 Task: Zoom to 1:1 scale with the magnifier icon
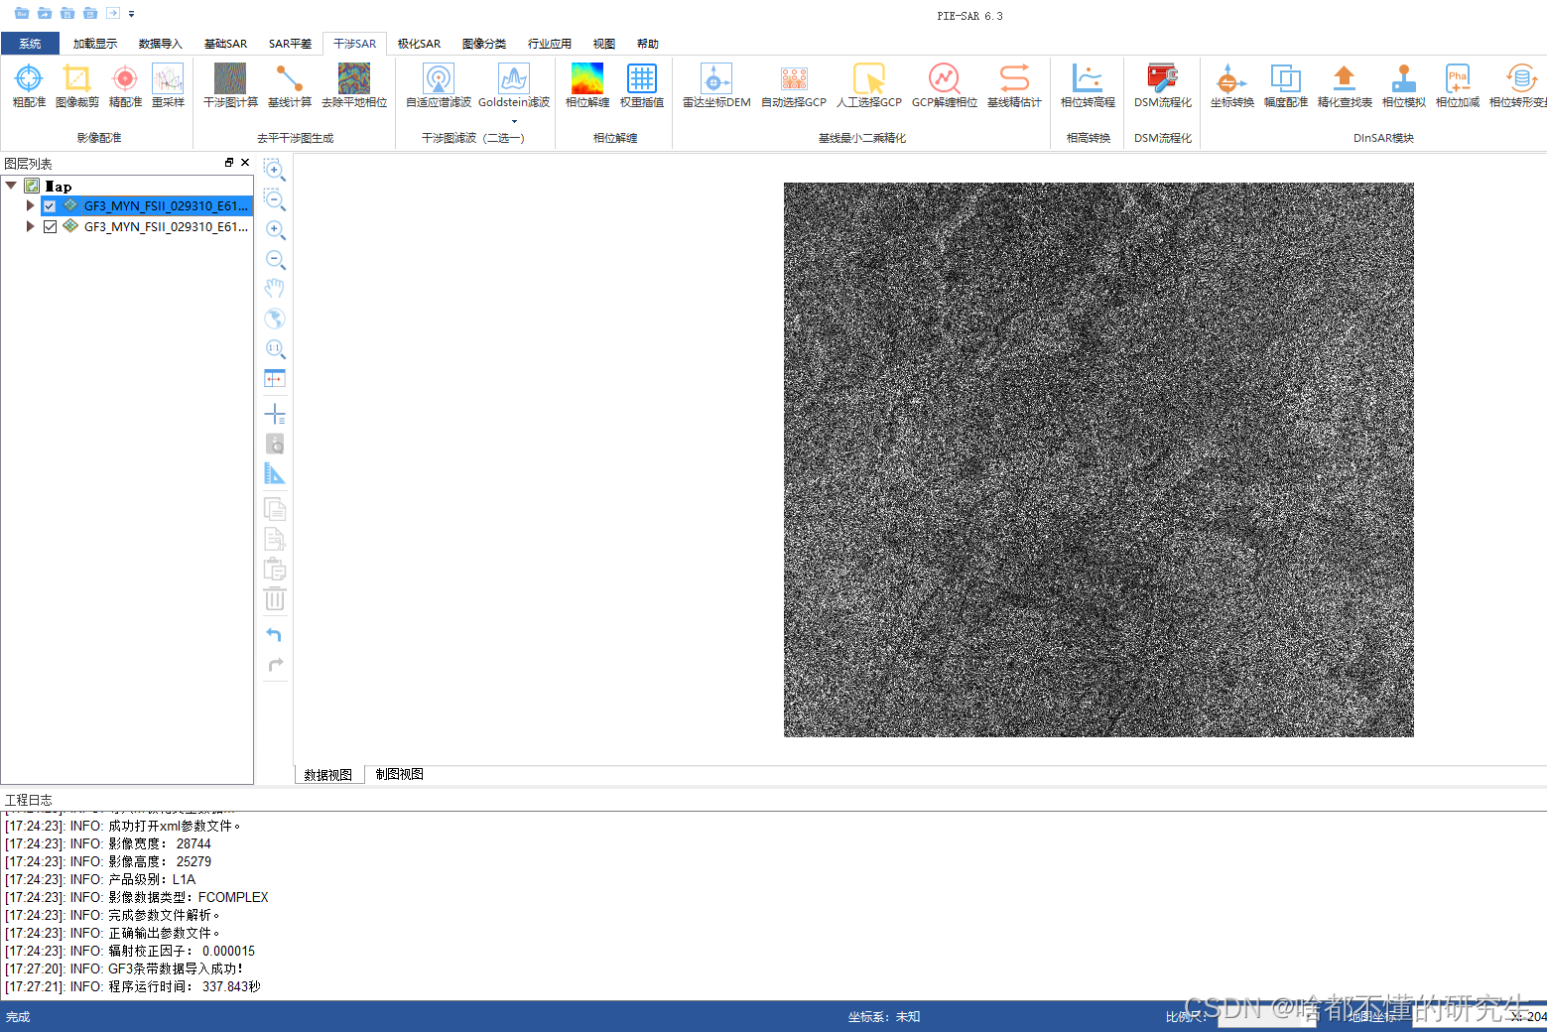click(275, 348)
